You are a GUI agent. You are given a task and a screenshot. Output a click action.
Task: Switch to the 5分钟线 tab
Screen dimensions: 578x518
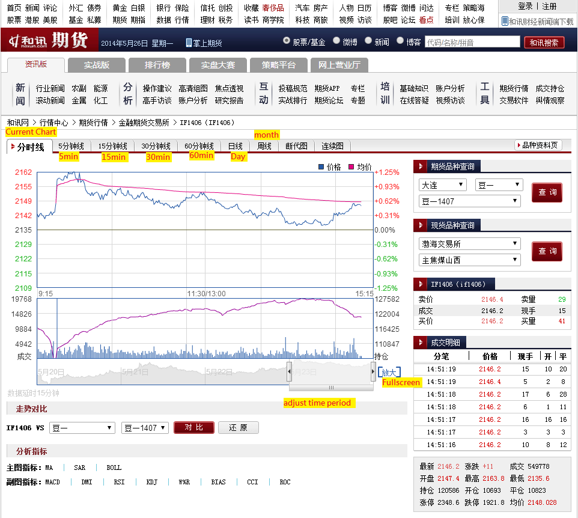pos(71,147)
